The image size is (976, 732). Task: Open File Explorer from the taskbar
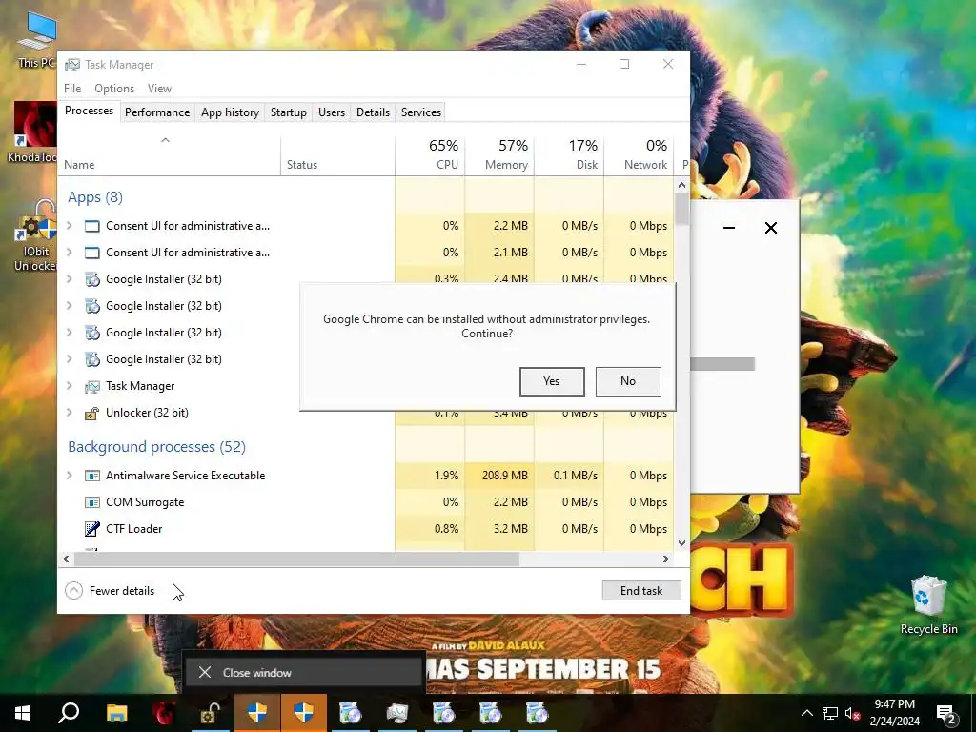click(x=116, y=713)
